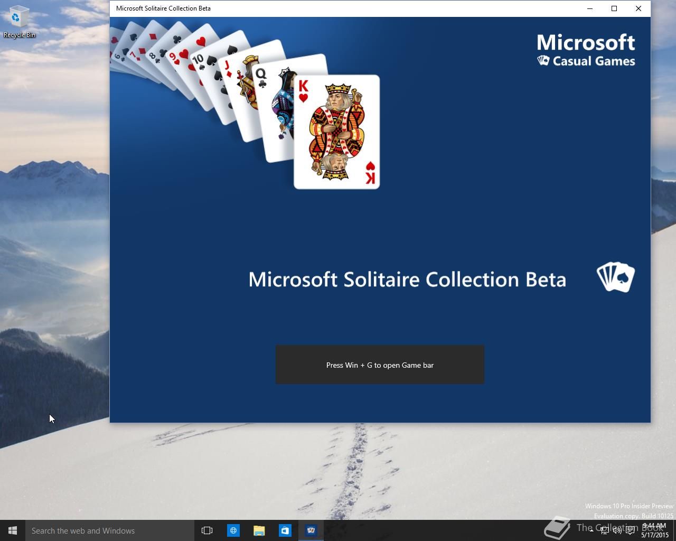
Task: Click the Search the web and Windows box
Action: 110,530
